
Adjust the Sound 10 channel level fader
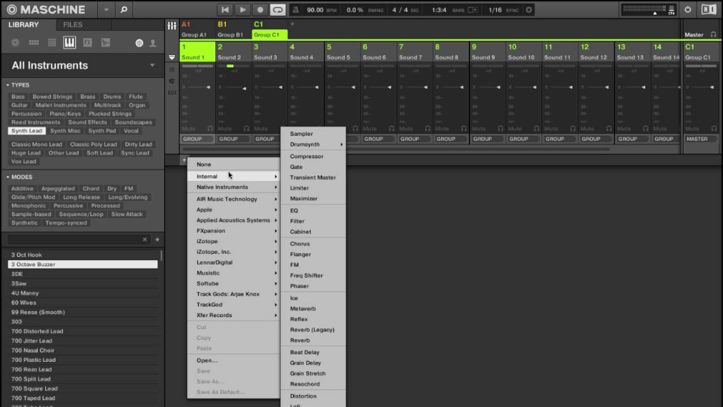pyautogui.click(x=534, y=87)
